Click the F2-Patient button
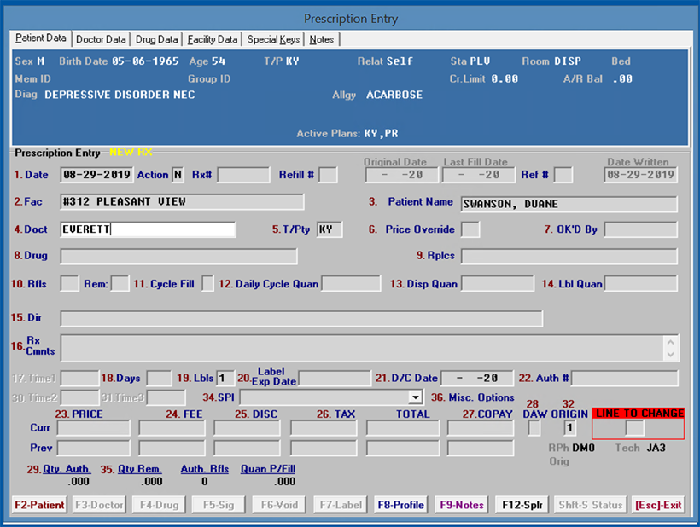The height and width of the screenshot is (527, 700). 39,505
